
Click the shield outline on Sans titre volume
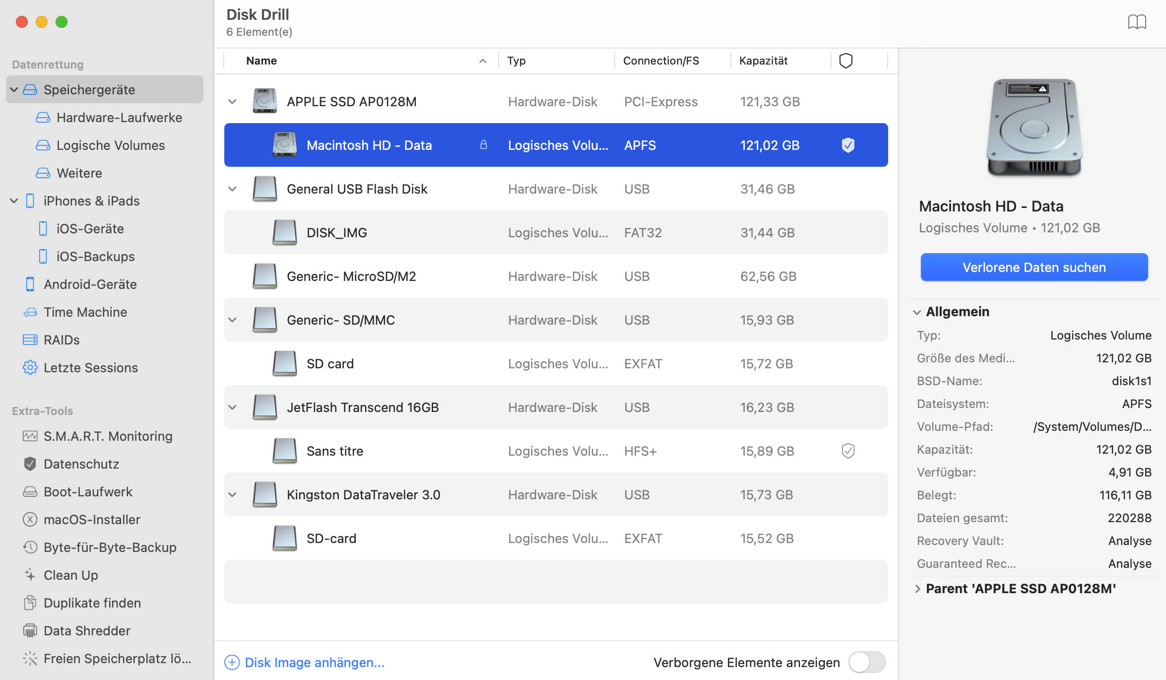[x=847, y=451]
